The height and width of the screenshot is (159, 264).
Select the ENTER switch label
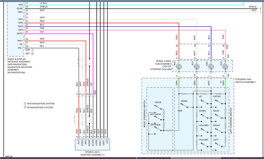point(217,96)
